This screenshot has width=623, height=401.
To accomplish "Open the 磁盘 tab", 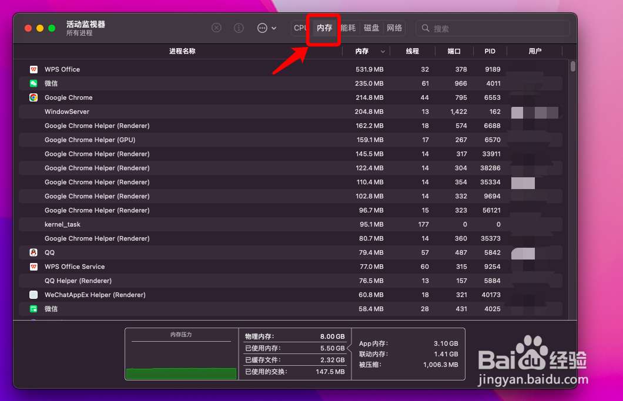I will pyautogui.click(x=371, y=28).
